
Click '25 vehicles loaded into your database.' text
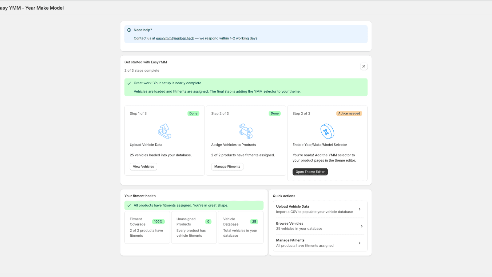click(x=161, y=155)
